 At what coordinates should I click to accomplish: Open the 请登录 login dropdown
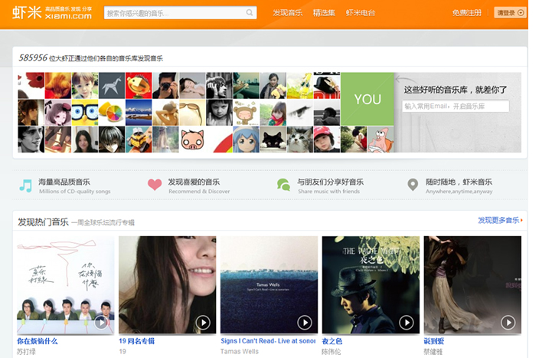coord(510,13)
